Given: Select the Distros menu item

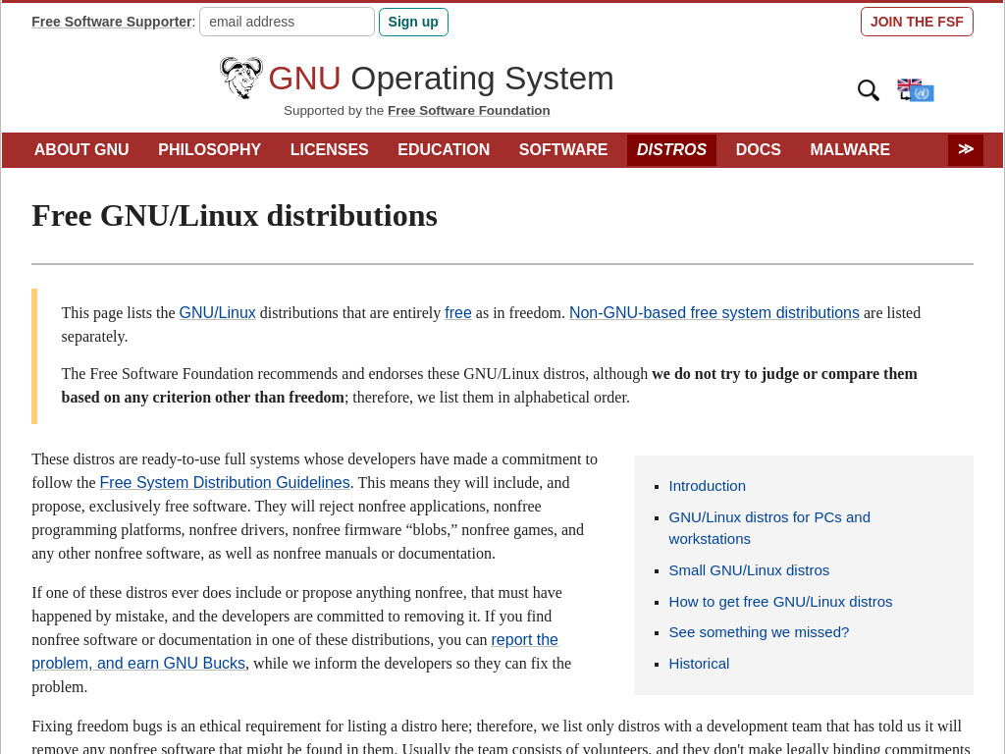Looking at the screenshot, I should coord(671,149).
